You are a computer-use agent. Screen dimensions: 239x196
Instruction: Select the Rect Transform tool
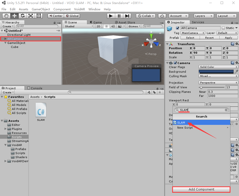(39, 16)
